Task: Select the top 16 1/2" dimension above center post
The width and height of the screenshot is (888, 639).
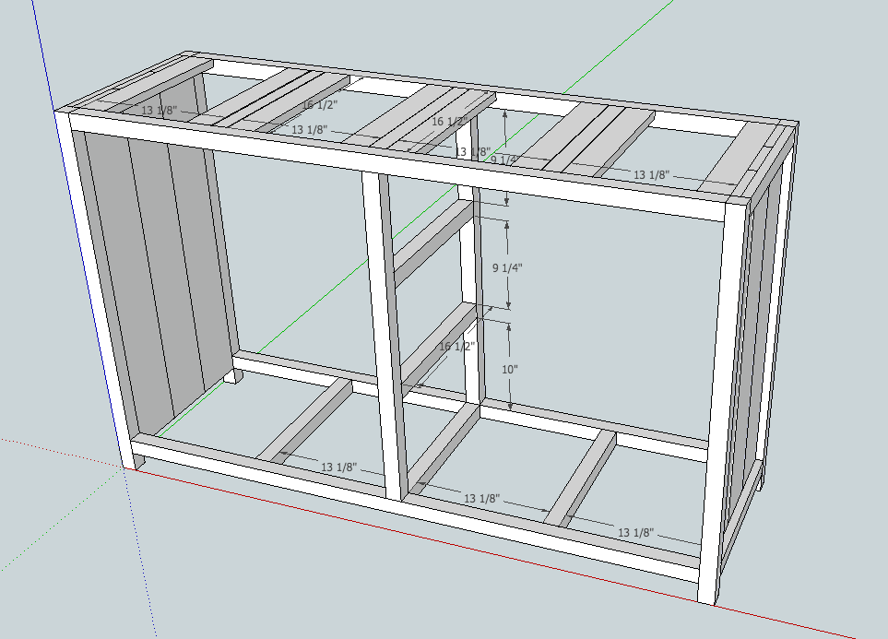Action: pos(450,121)
